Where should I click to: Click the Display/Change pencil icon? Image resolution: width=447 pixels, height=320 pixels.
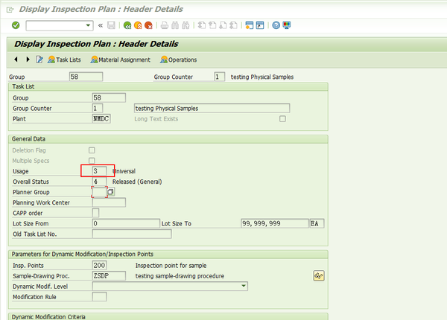click(39, 60)
